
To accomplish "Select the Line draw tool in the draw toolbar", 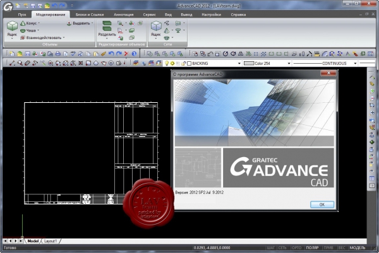I will [13, 63].
